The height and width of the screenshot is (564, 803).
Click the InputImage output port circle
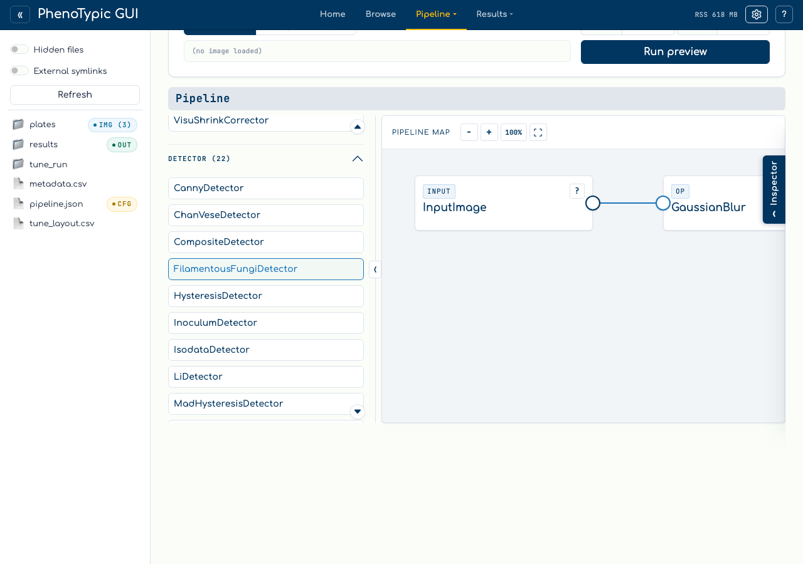[593, 203]
